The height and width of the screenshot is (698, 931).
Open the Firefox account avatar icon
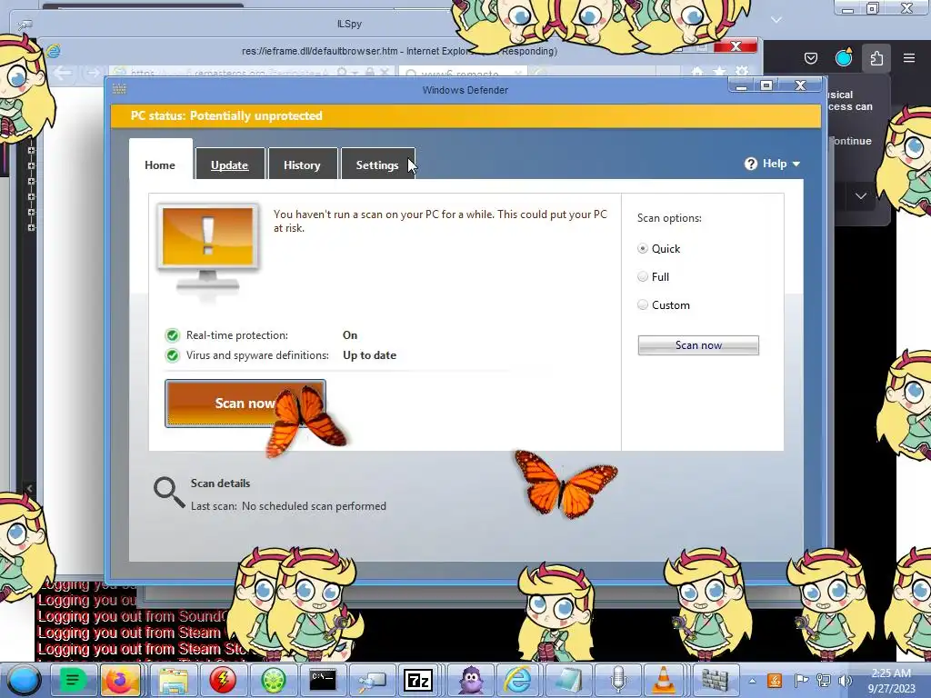click(x=844, y=57)
